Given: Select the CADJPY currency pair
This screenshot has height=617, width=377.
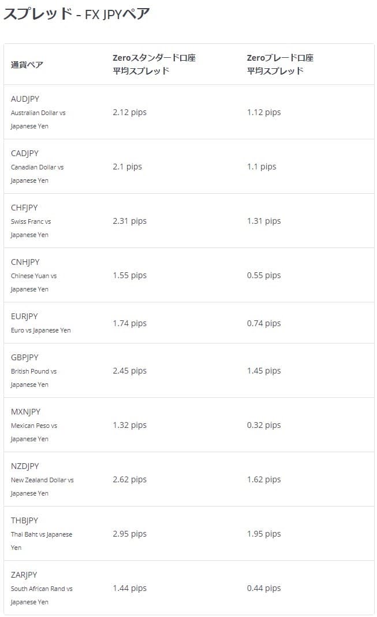Looking at the screenshot, I should pyautogui.click(x=25, y=153).
